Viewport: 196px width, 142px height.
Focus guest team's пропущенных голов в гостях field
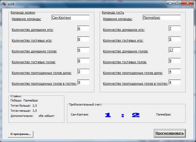tap(175, 82)
